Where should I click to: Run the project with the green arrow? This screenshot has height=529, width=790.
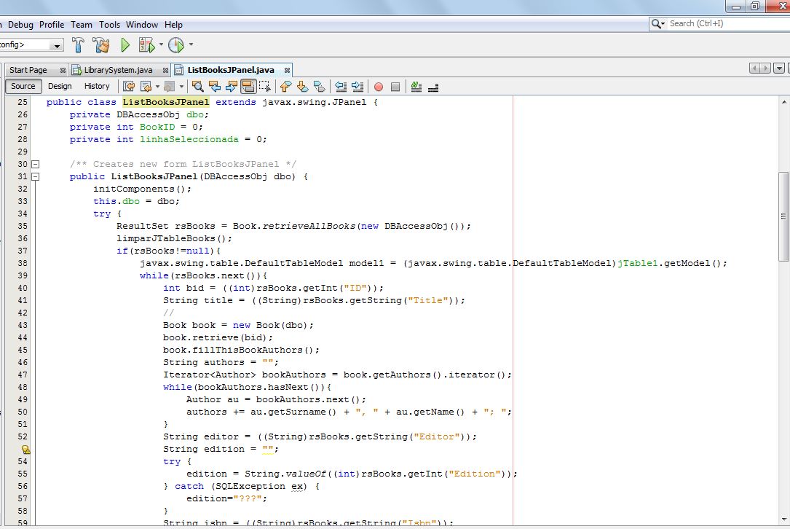click(125, 44)
